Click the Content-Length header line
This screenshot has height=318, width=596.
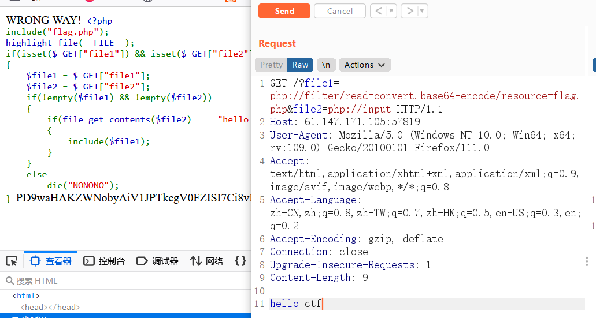pyautogui.click(x=319, y=278)
